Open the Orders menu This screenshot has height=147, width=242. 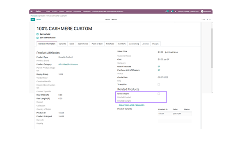tap(48, 11)
